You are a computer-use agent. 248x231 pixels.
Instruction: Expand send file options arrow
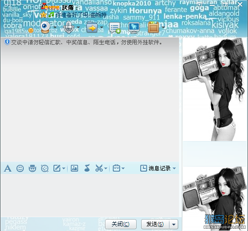[x=101, y=27]
